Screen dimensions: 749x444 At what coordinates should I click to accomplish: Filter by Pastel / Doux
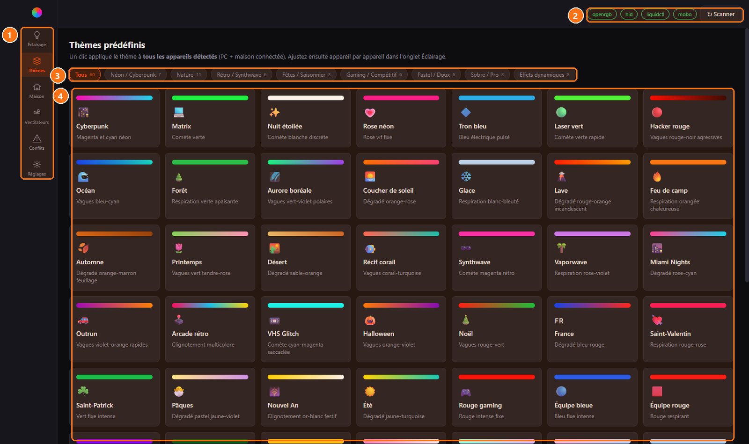click(x=436, y=75)
